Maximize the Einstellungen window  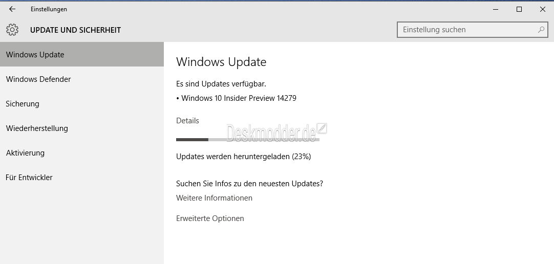click(x=519, y=10)
